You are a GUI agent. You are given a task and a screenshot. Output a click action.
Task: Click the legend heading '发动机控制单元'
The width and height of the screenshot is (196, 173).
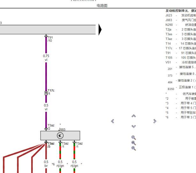(177, 11)
